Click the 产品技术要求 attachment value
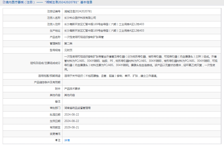This screenshot has height=146, width=224. click(72, 89)
